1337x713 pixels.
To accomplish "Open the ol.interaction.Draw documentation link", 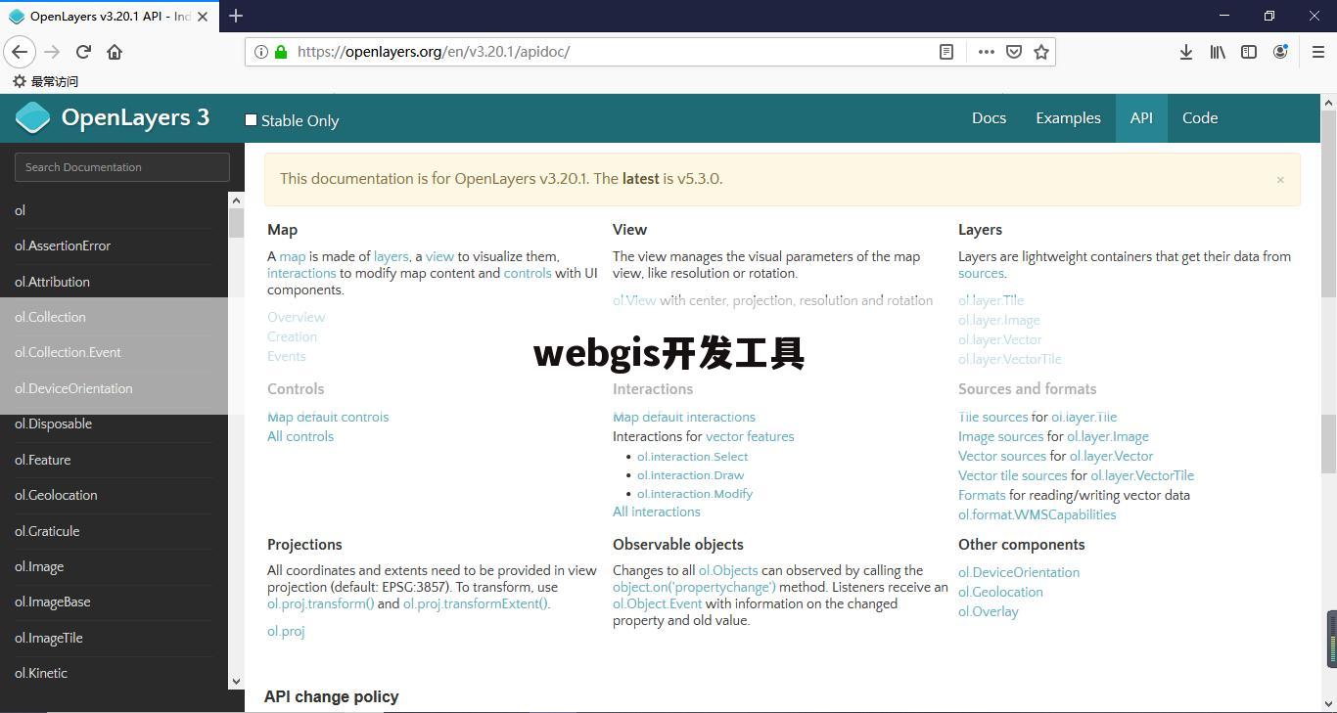I will 690,474.
